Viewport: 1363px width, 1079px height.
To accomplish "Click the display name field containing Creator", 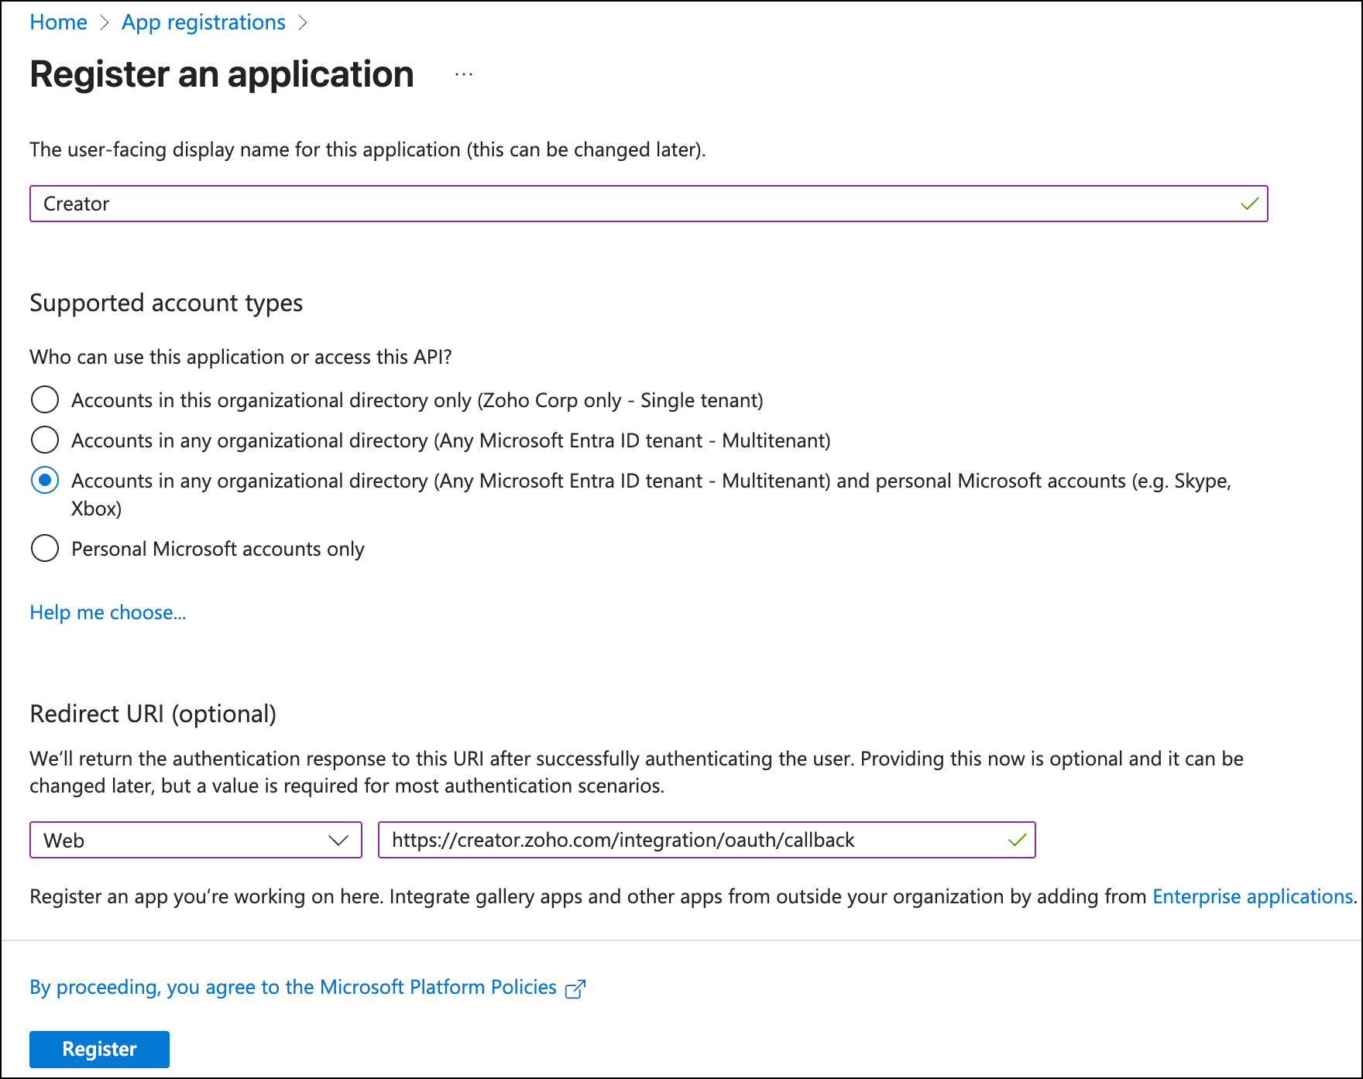I will point(620,204).
